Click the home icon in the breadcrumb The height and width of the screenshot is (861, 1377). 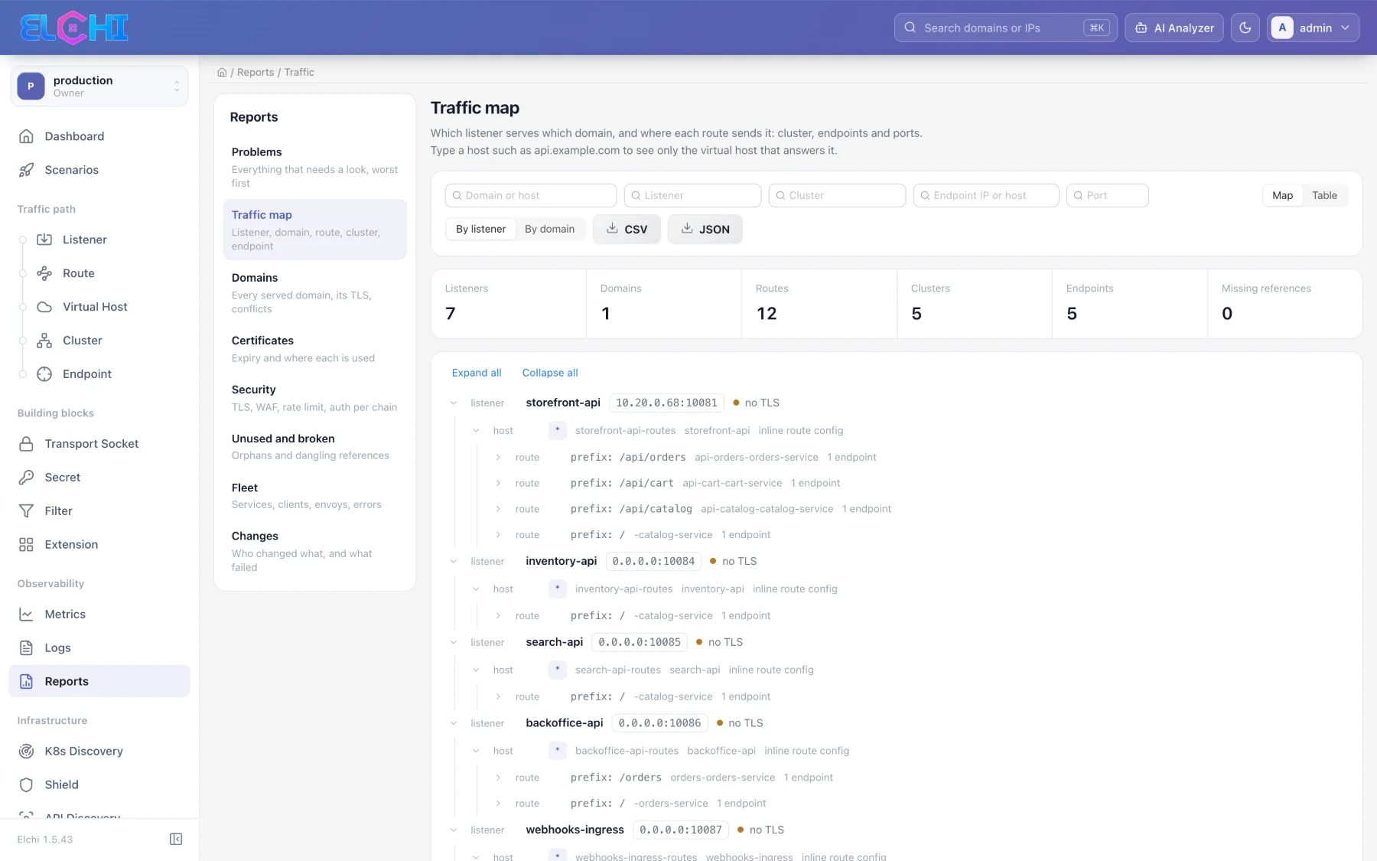[222, 73]
